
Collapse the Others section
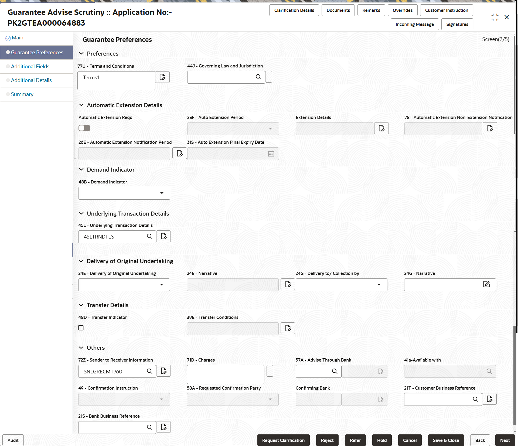81,348
